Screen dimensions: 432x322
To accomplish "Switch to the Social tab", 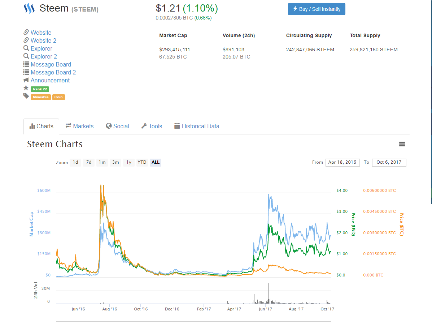I will 117,126.
